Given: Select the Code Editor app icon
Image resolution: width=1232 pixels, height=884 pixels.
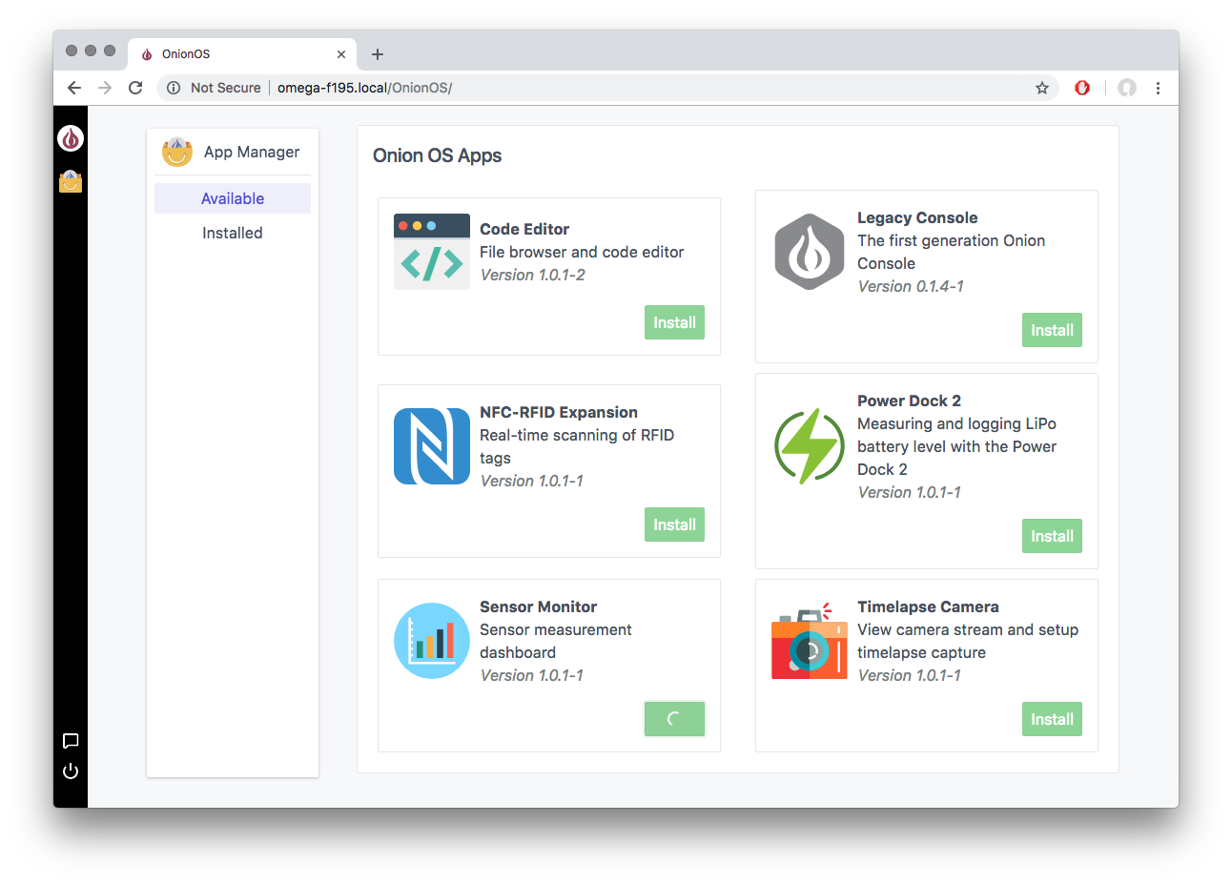Looking at the screenshot, I should (431, 251).
